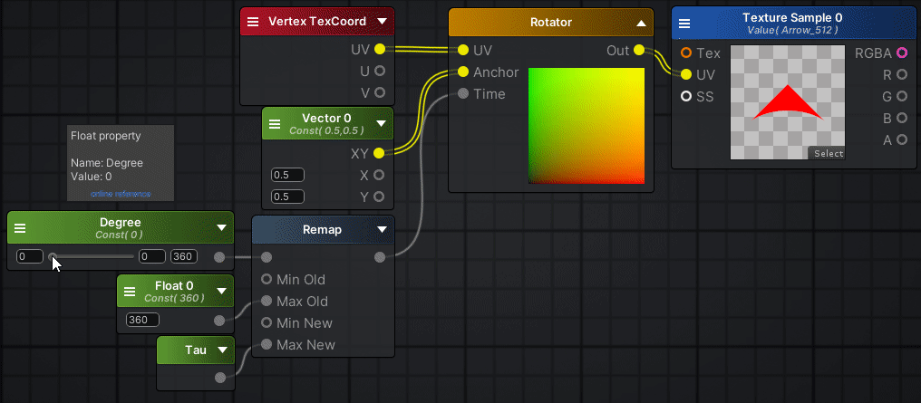Click the Texture Sample R output port
The image size is (921, 403).
pos(902,74)
